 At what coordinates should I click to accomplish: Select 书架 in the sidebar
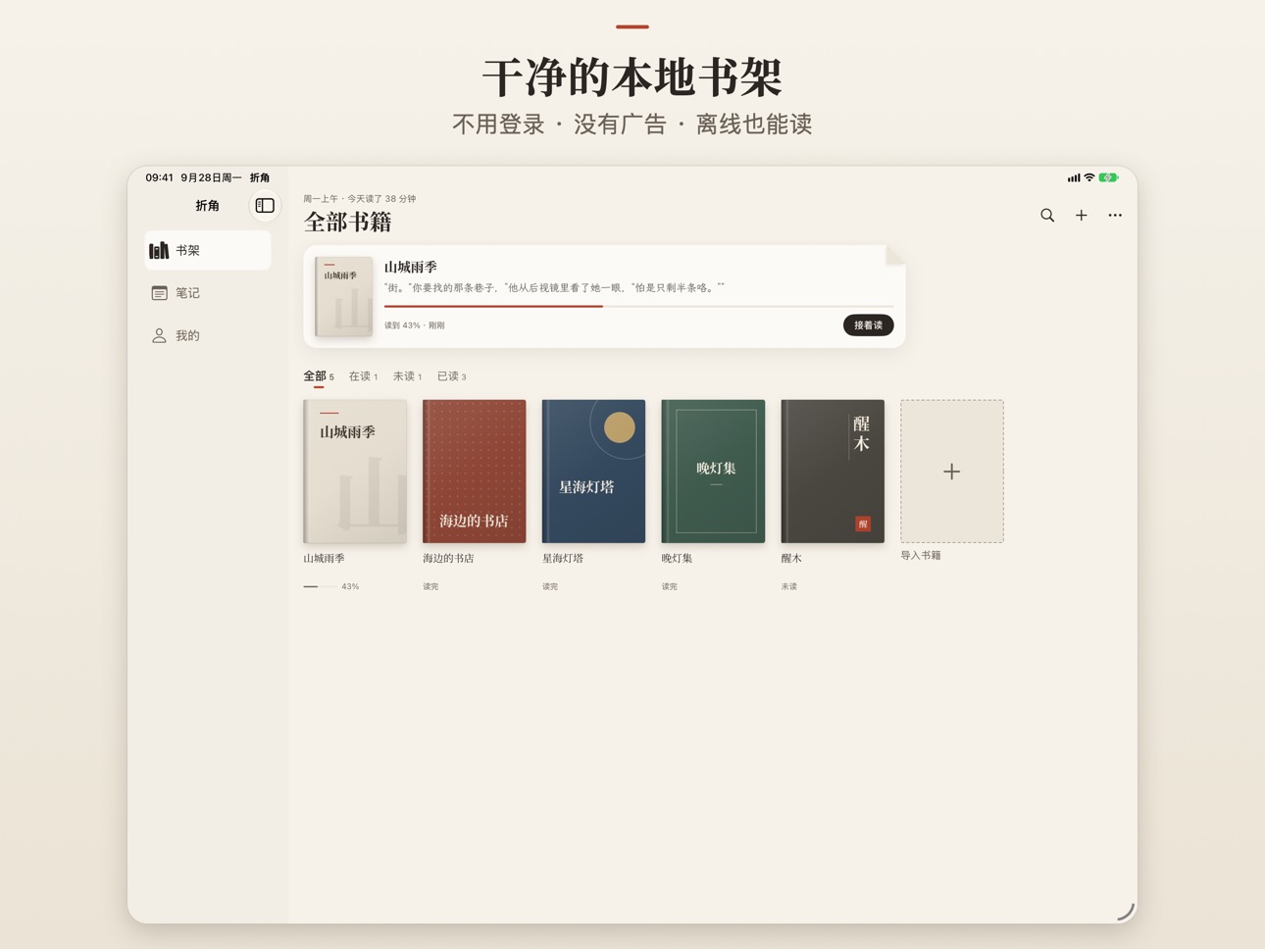point(208,250)
